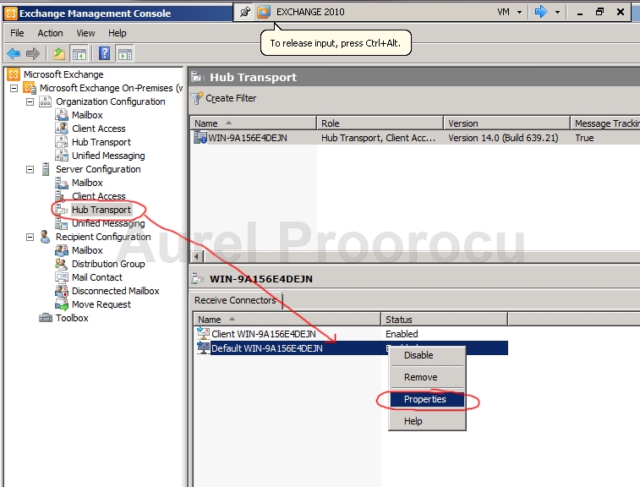Sort connectors by Status column header
The image size is (640, 487).
point(444,320)
